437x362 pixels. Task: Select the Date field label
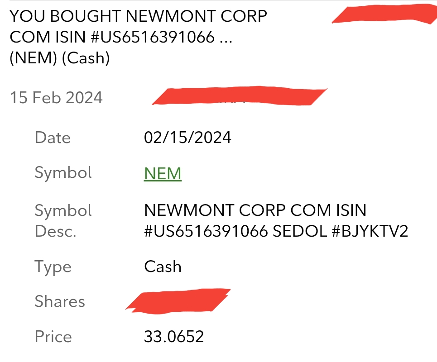click(53, 138)
